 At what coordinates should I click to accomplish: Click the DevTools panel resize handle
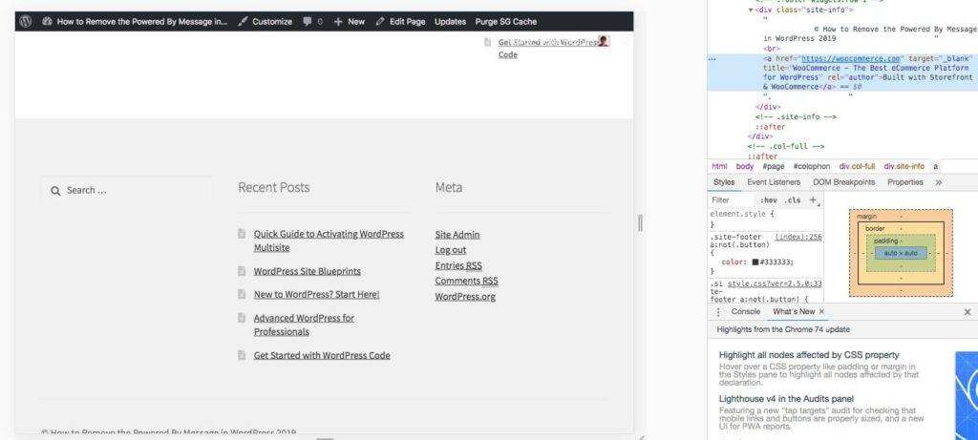click(x=640, y=223)
